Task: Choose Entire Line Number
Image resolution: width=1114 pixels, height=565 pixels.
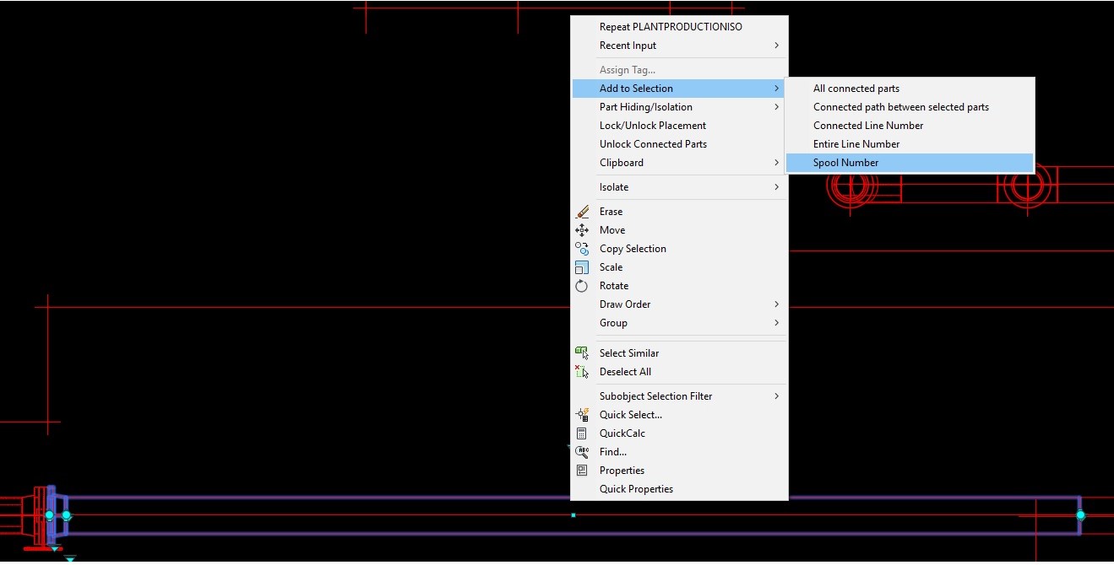Action: tap(856, 143)
